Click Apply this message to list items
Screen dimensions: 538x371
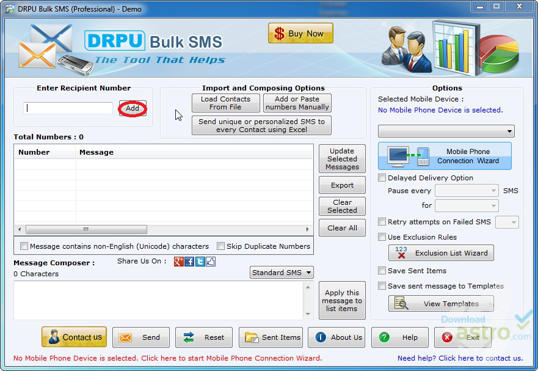coord(342,301)
